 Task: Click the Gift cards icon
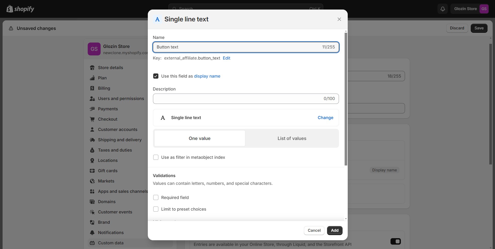92,171
